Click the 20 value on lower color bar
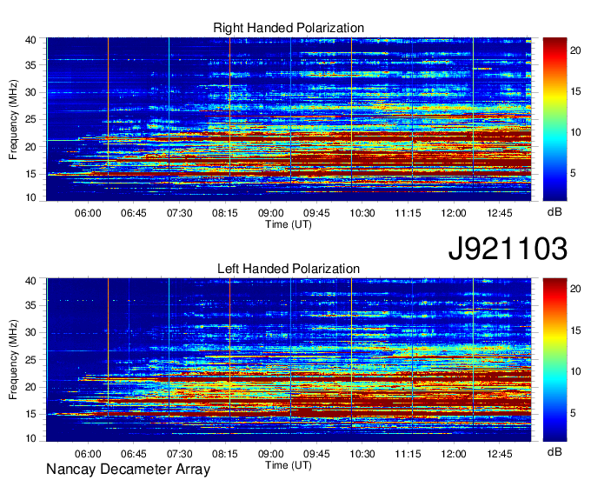 575,289
